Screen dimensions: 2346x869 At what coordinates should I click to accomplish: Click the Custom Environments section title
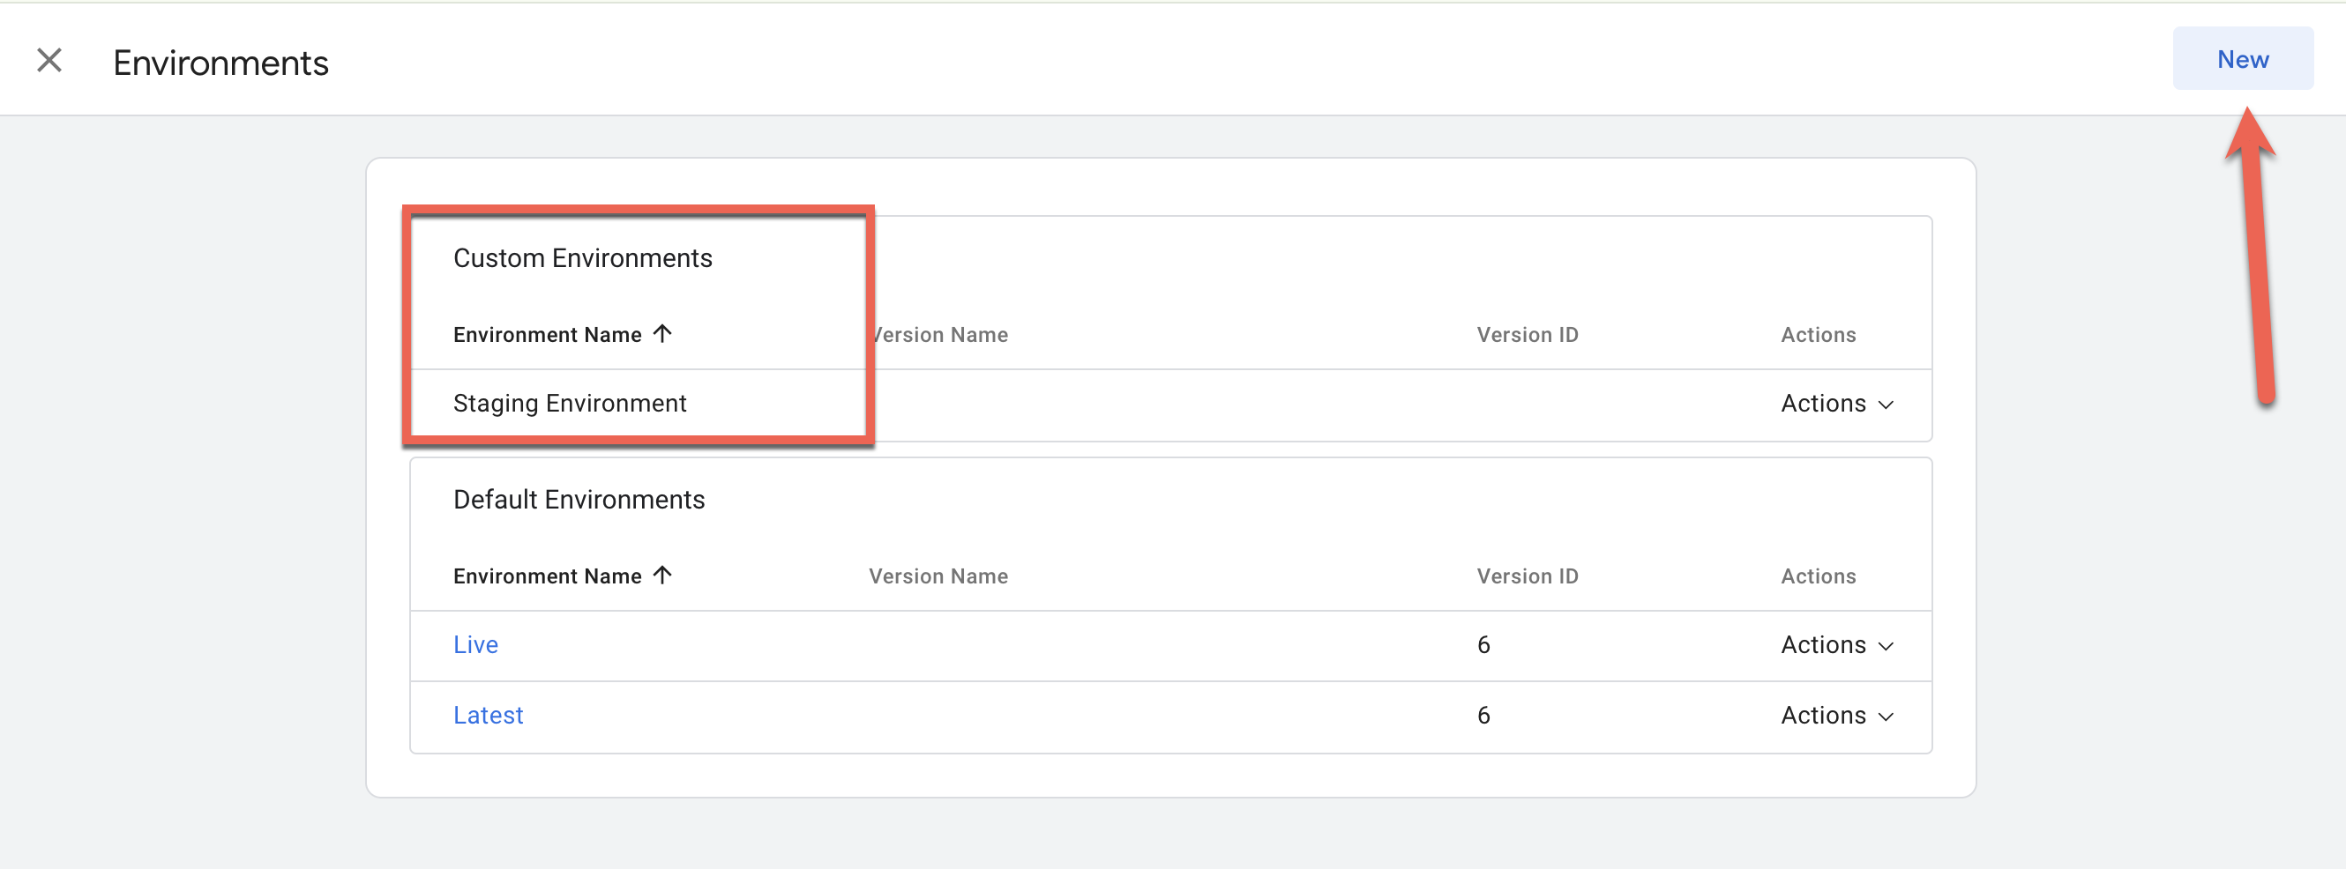pos(583,258)
